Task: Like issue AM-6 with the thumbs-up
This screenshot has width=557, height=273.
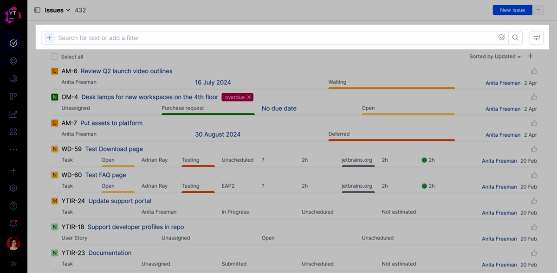Action: pos(534,71)
